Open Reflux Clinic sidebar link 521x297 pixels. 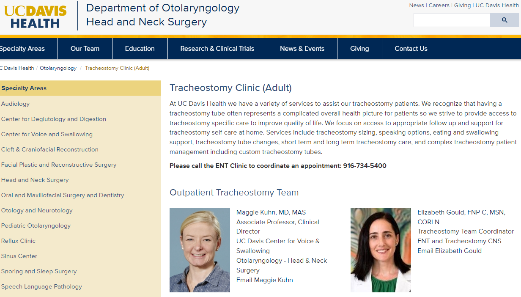(19, 241)
